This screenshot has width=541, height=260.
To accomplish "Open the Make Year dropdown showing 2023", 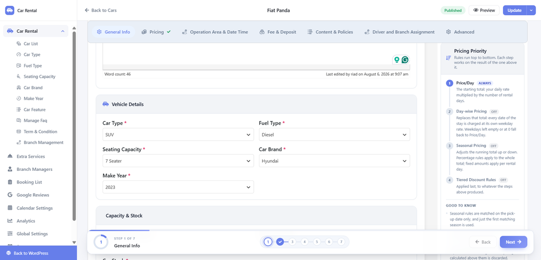I will pos(178,187).
